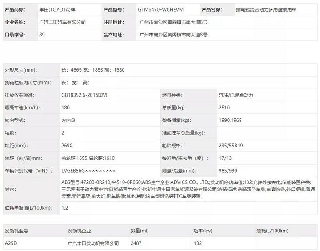Select engine model A25D
Image resolution: width=320 pixels, height=251 pixels.
click(11, 243)
